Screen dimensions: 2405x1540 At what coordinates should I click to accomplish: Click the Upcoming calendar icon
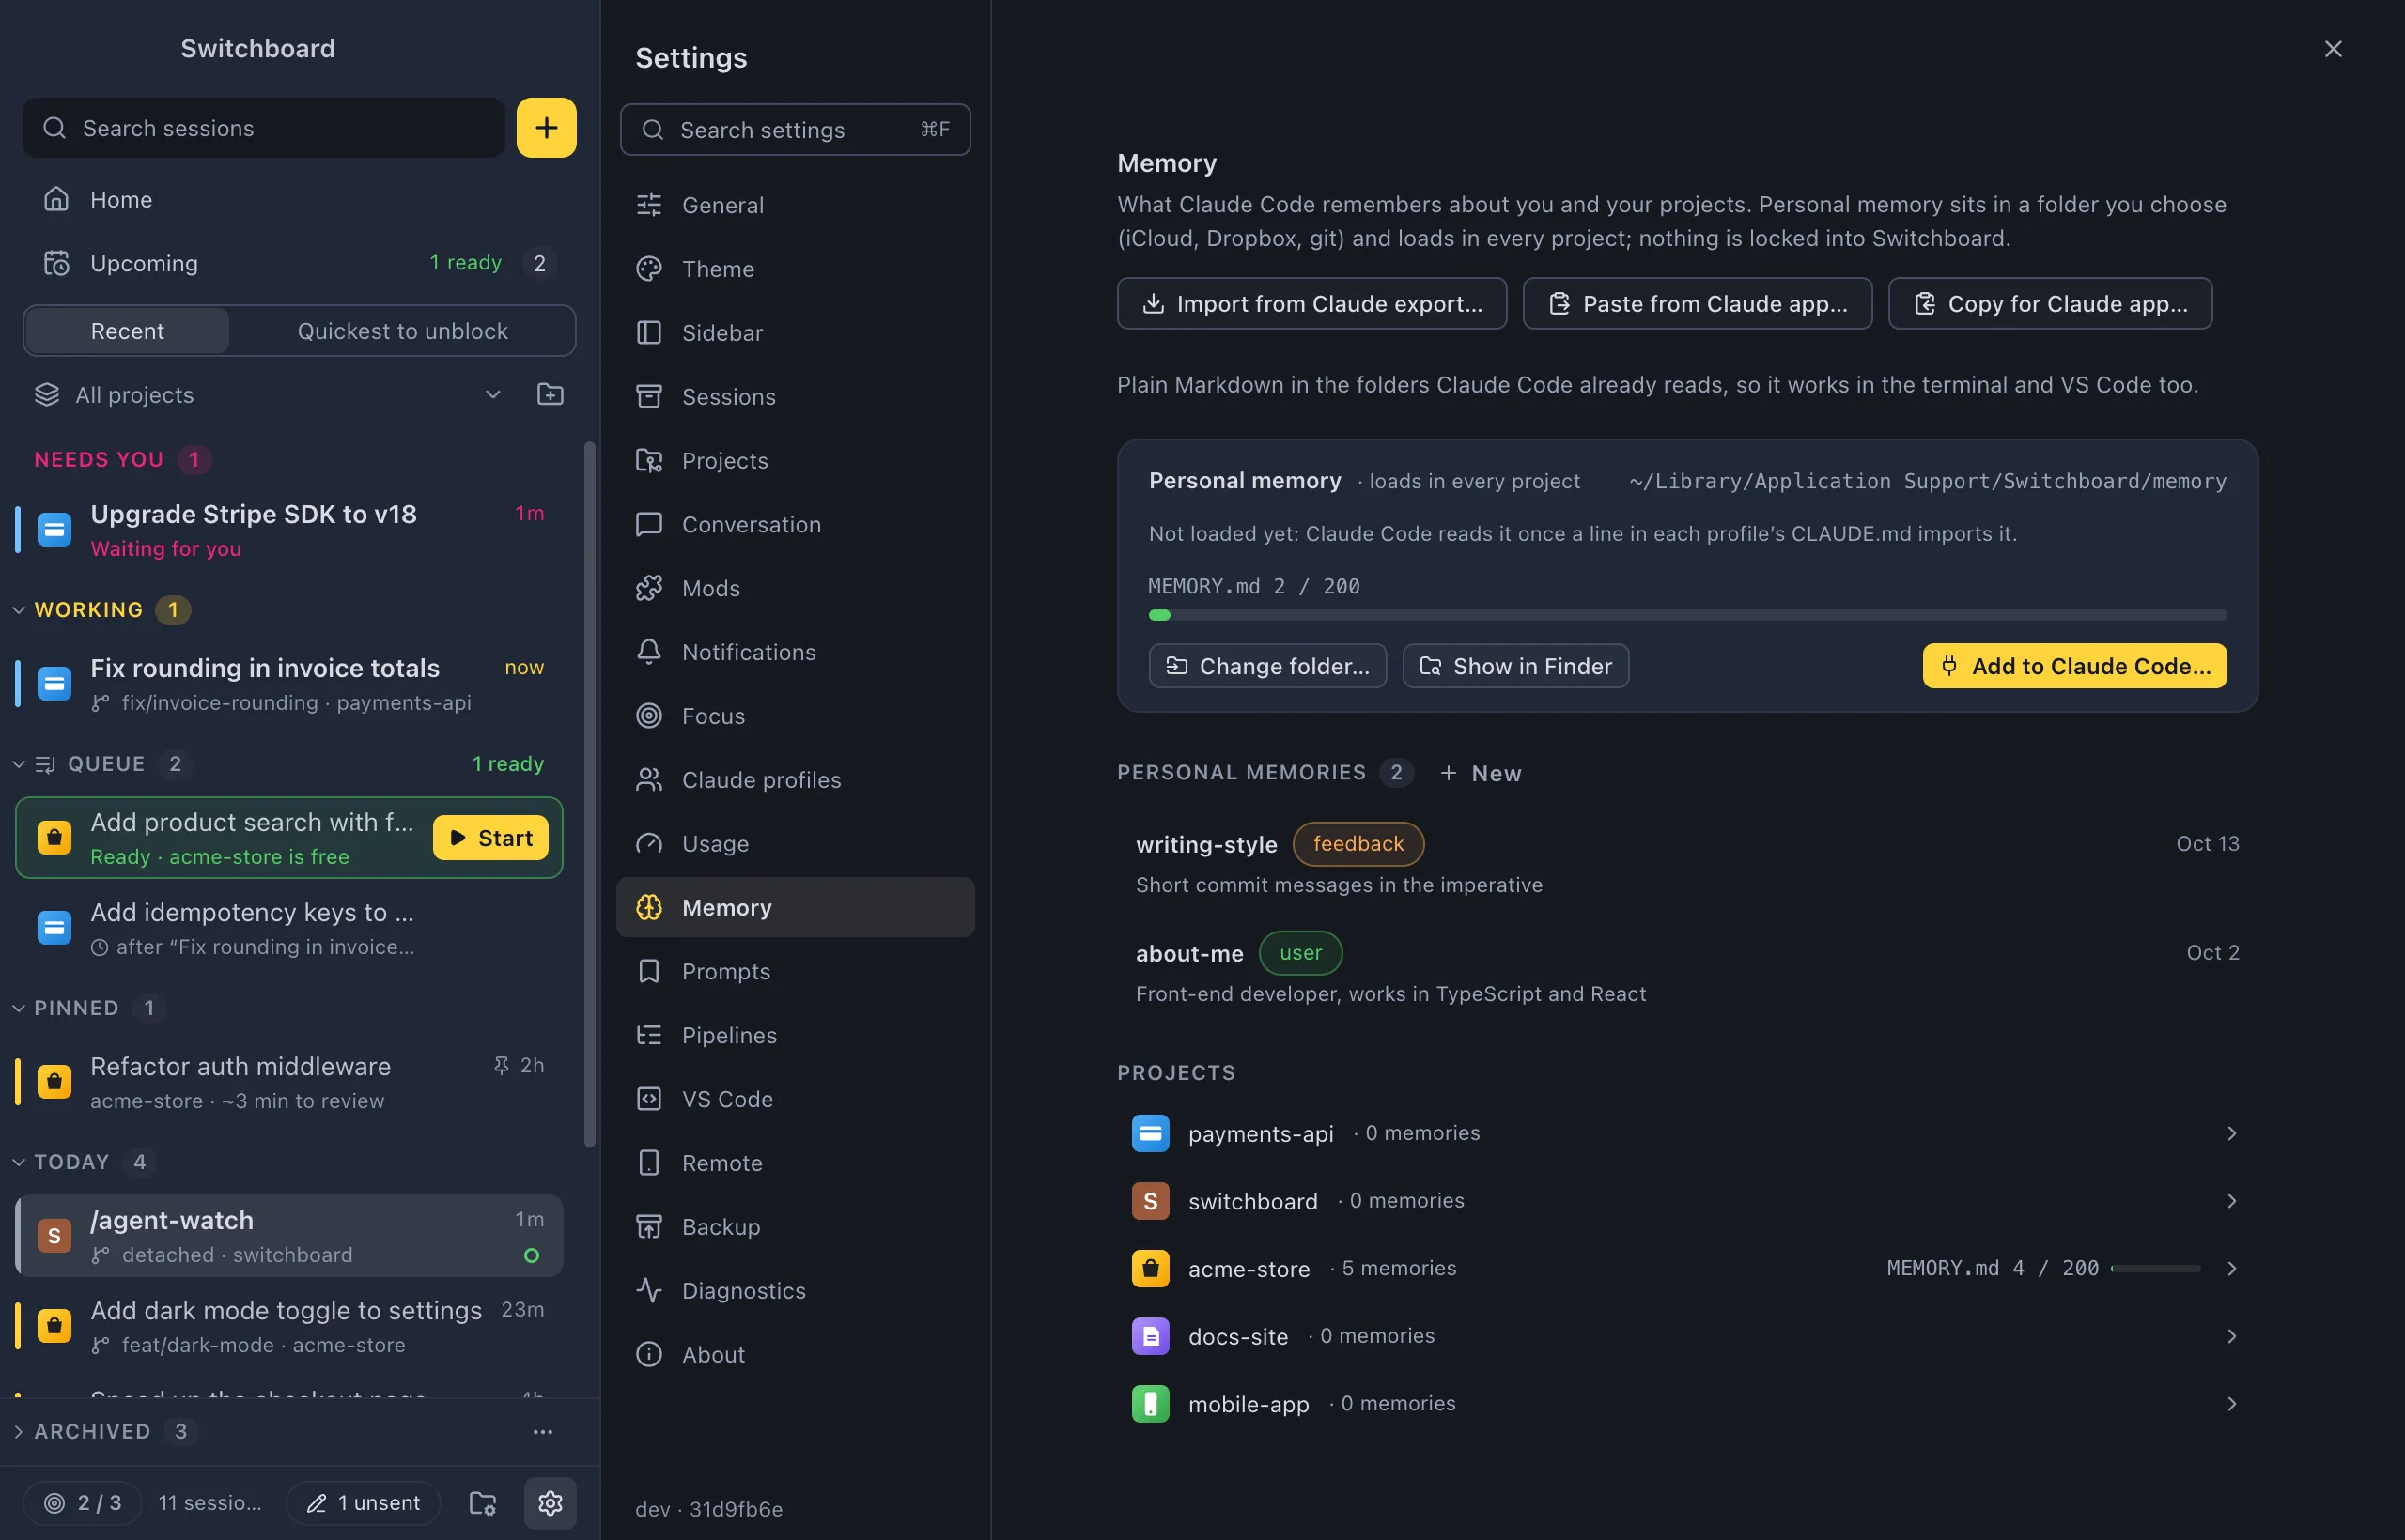click(56, 263)
